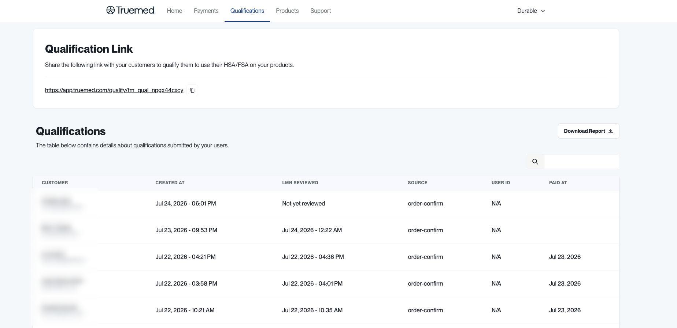Click order-confirm in the 06:01 PM row
This screenshot has width=677, height=328.
tap(425, 204)
